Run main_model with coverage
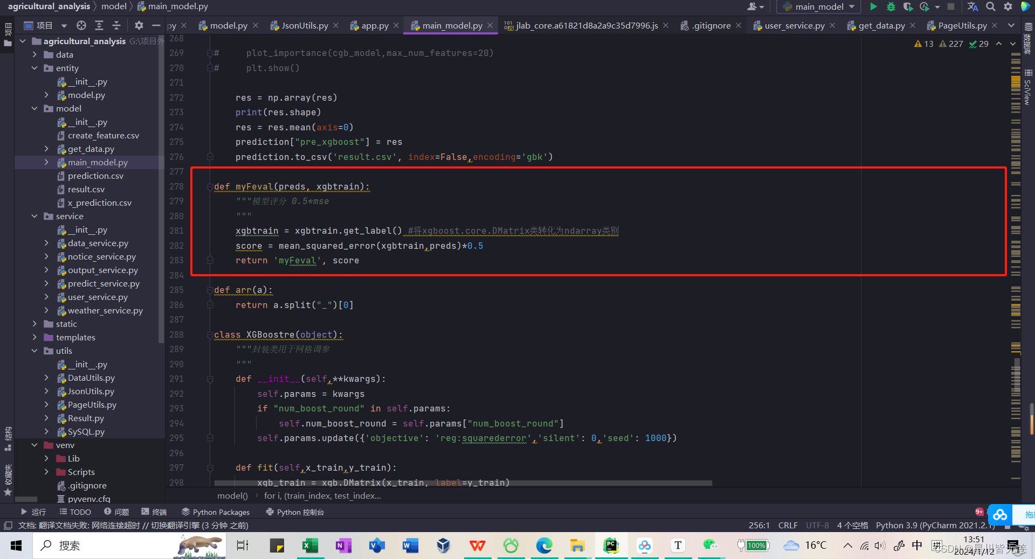 pyautogui.click(x=908, y=6)
